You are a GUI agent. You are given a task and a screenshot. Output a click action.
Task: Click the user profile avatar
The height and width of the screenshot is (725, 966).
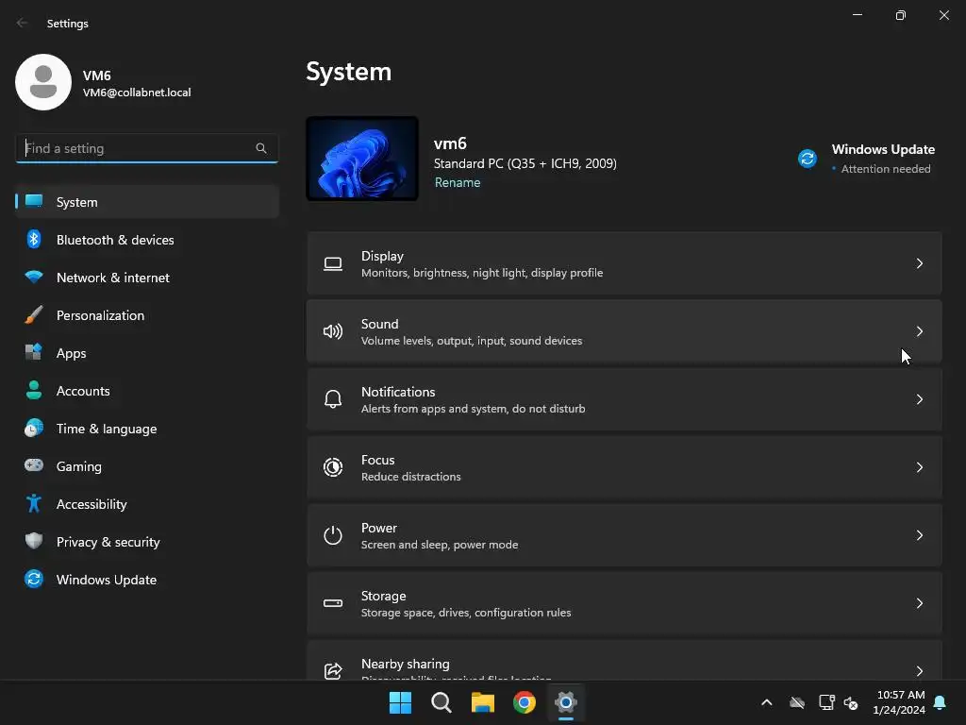pos(43,82)
